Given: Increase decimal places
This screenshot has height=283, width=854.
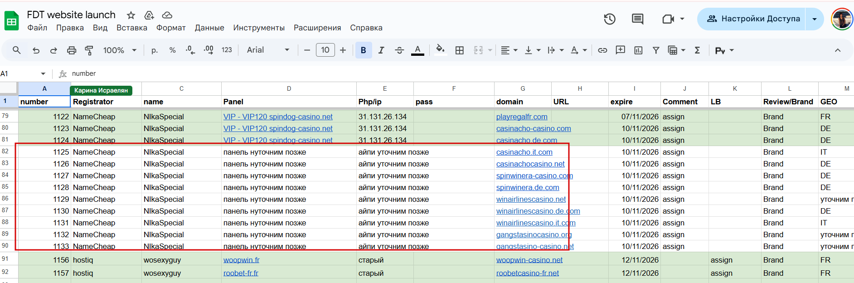Looking at the screenshot, I should 209,50.
